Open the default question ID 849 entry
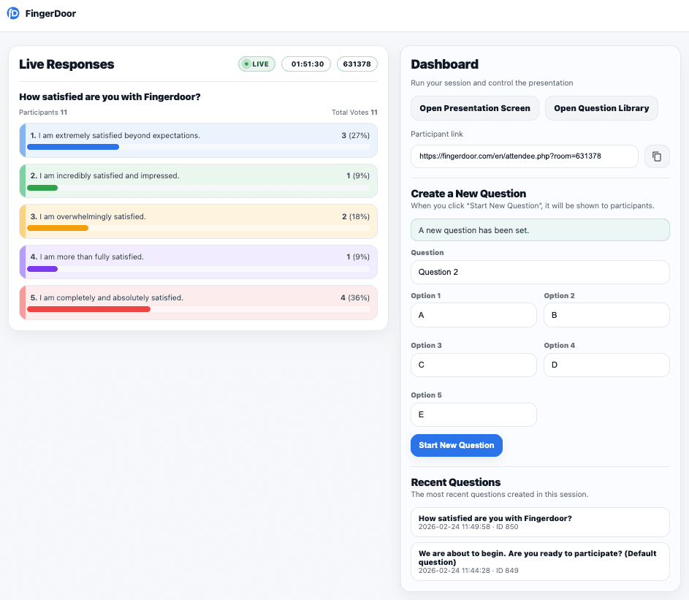Viewport: 689px width, 600px height. pyautogui.click(x=539, y=561)
